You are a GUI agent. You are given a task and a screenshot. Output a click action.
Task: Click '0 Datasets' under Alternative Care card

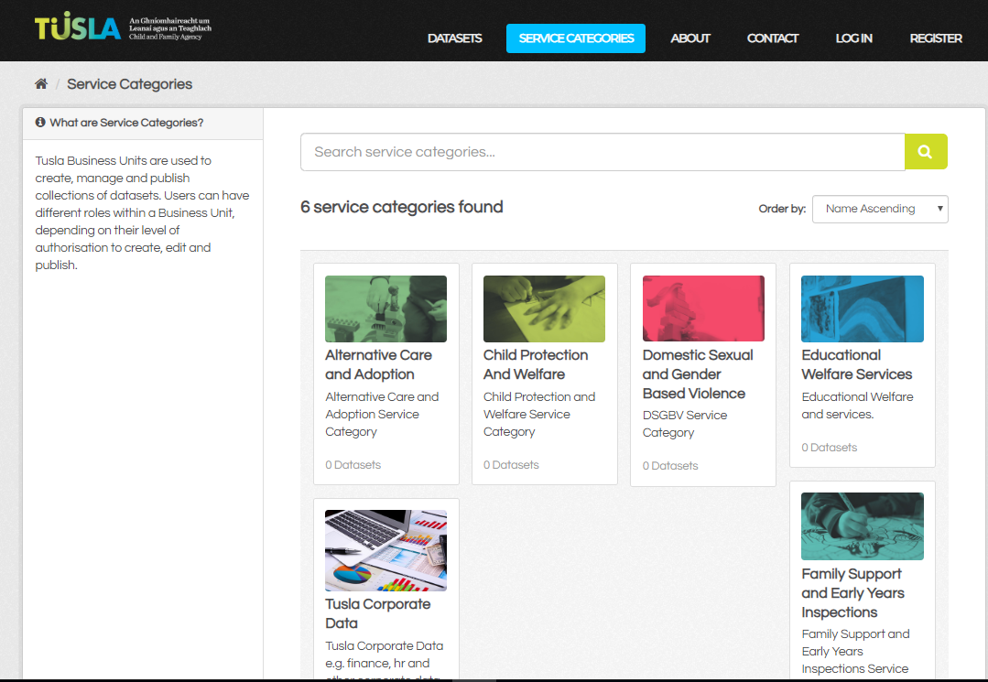pyautogui.click(x=353, y=465)
